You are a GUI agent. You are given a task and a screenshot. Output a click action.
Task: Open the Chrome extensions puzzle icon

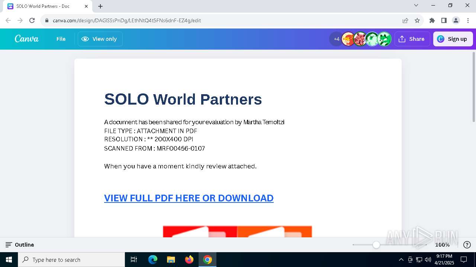[x=432, y=20]
